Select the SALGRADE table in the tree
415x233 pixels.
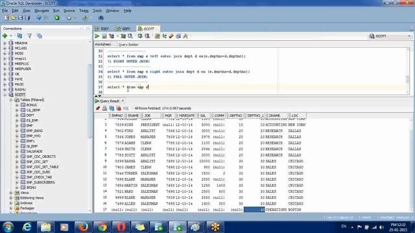point(34,151)
